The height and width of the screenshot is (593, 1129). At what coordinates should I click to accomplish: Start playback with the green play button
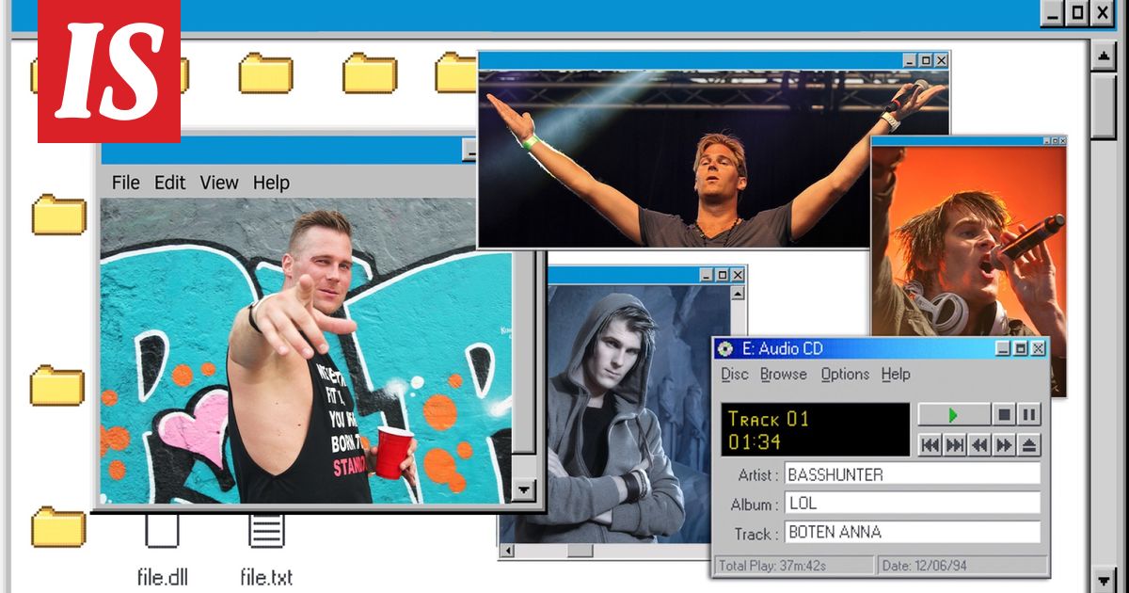953,415
